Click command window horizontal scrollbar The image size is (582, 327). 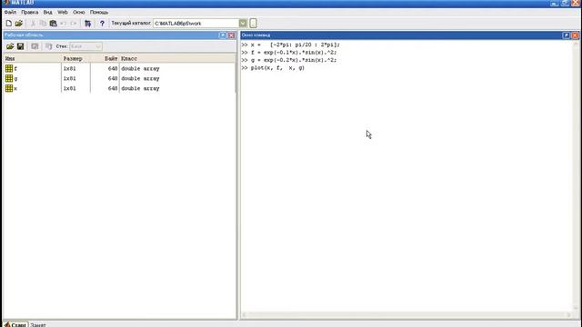pyautogui.click(x=406, y=315)
